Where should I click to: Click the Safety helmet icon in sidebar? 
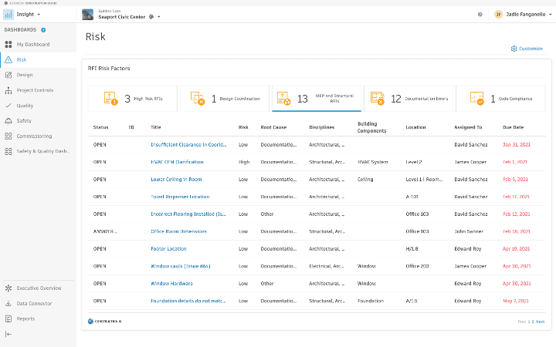pyautogui.click(x=8, y=121)
